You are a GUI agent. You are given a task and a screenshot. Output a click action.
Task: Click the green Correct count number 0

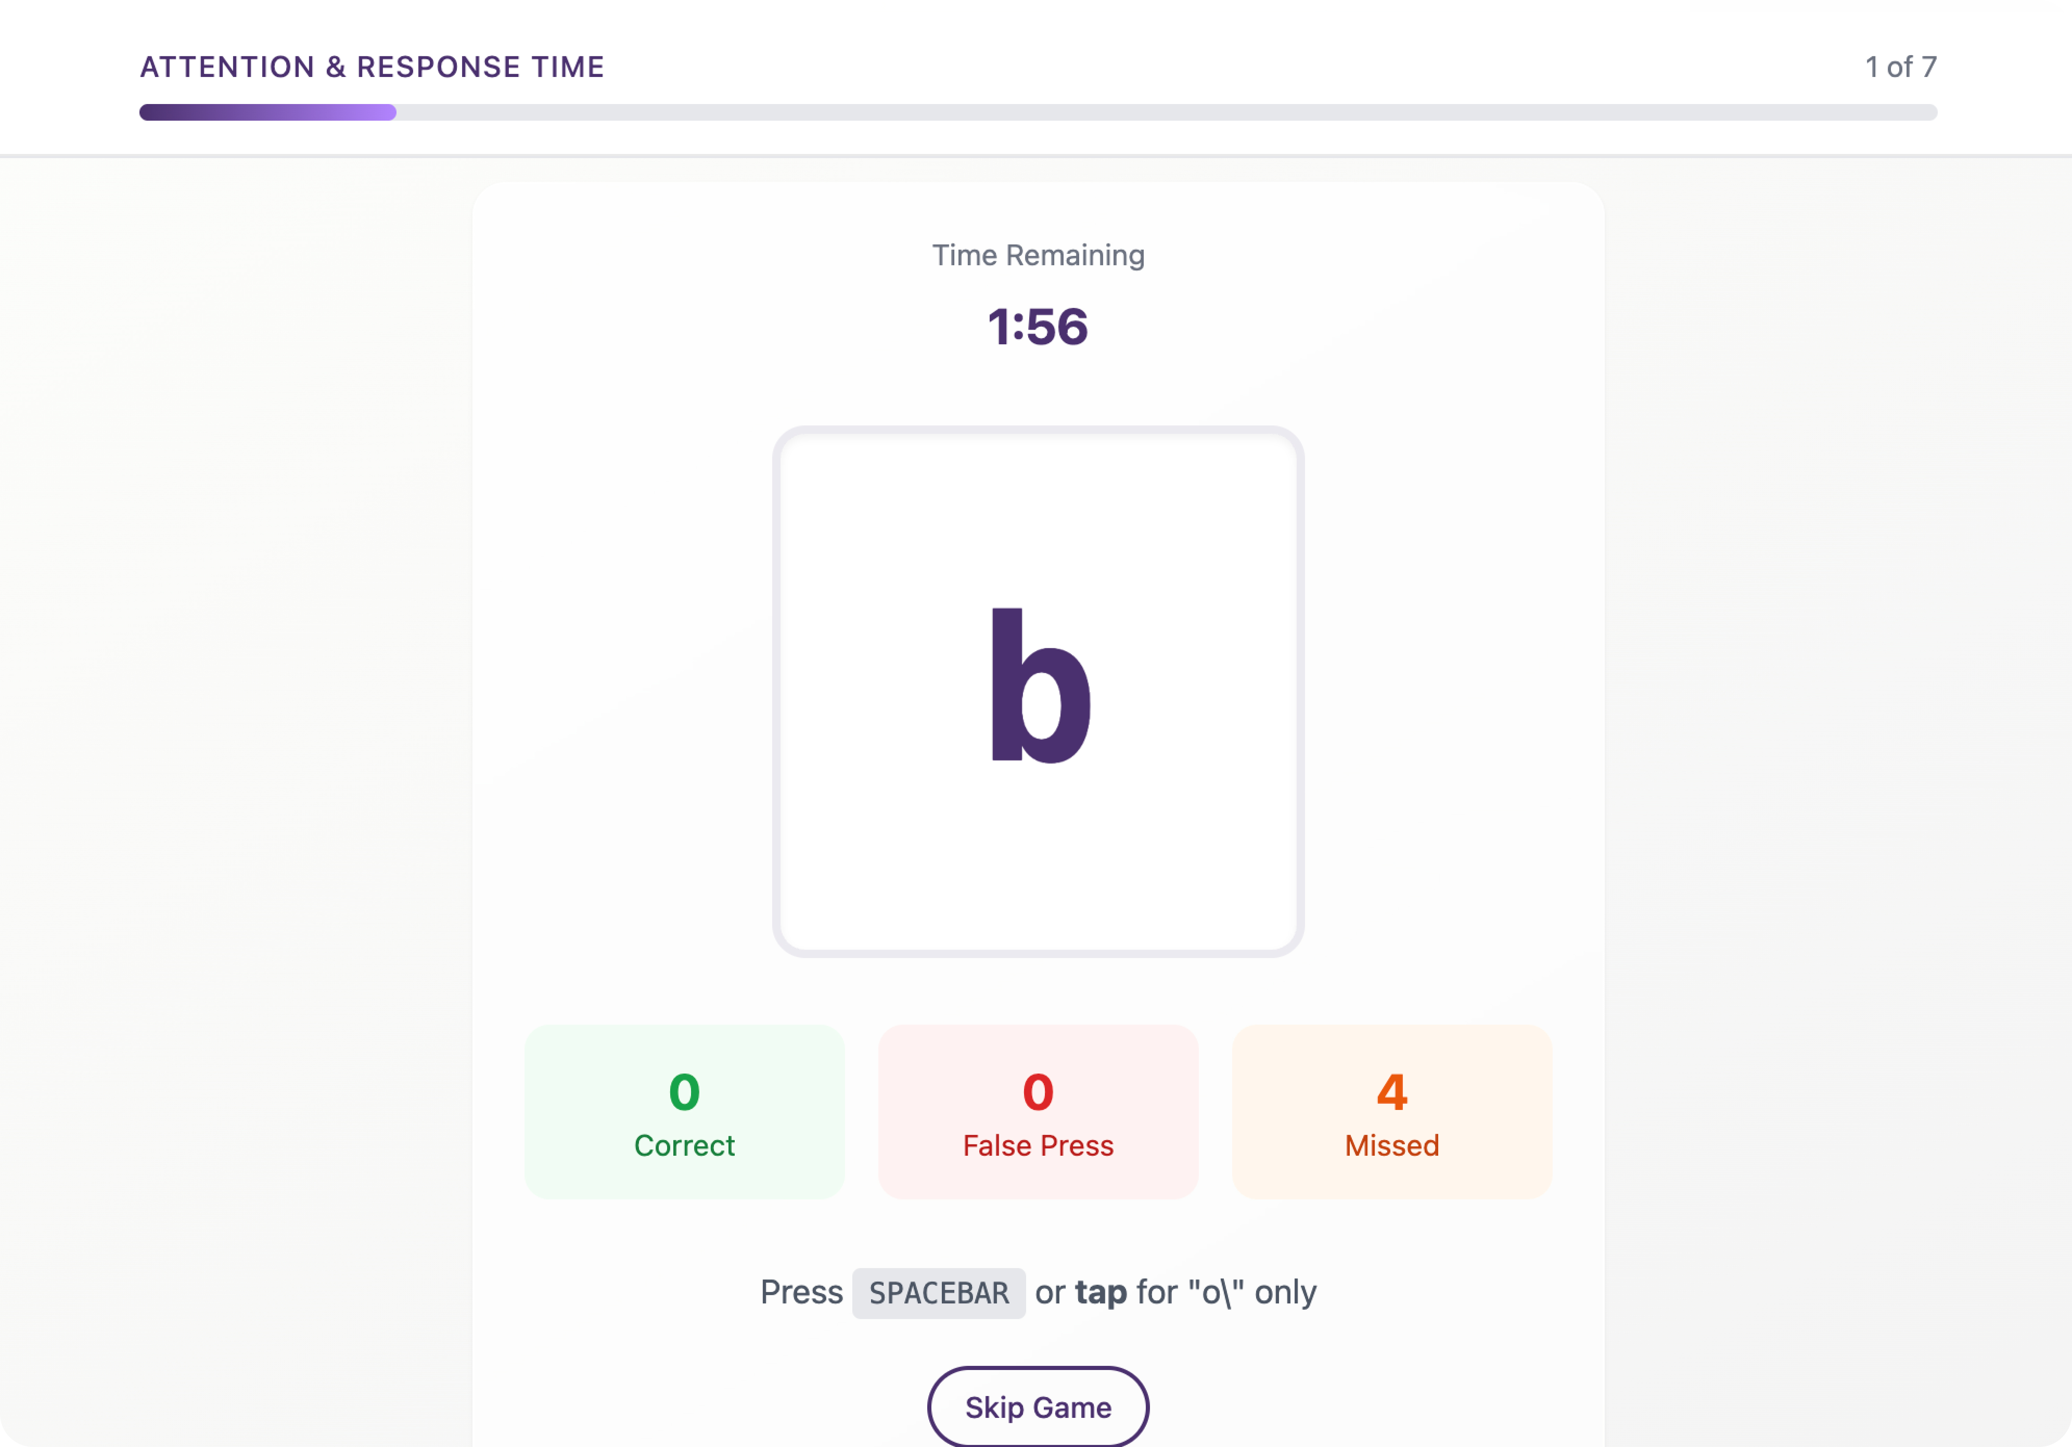point(684,1092)
